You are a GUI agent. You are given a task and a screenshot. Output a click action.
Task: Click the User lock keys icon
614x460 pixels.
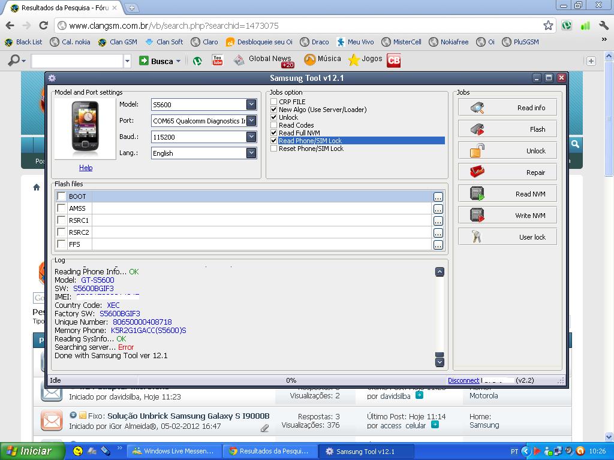(477, 237)
